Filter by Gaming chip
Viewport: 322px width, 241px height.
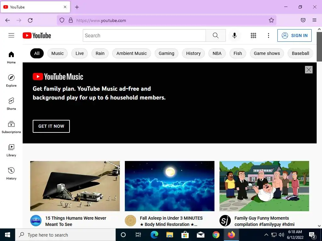point(166,53)
